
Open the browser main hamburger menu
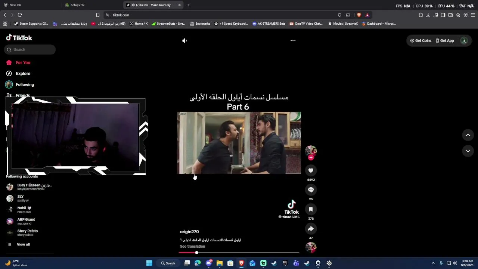click(x=473, y=15)
